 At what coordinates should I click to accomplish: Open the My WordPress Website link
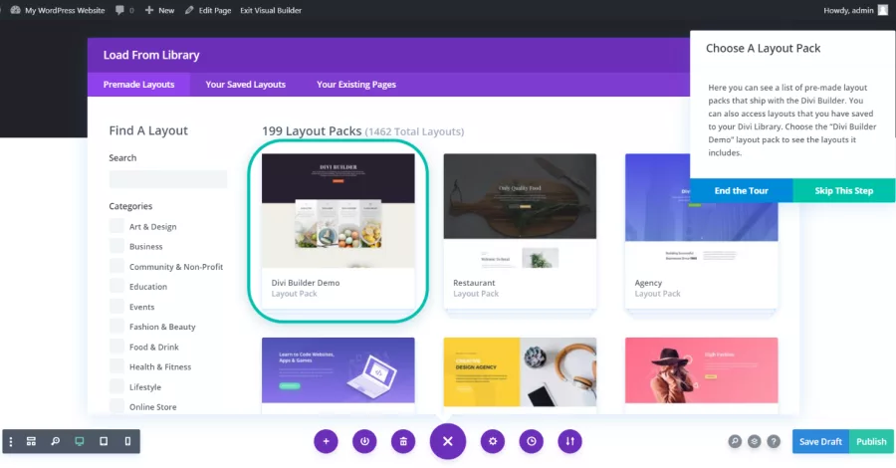click(65, 10)
